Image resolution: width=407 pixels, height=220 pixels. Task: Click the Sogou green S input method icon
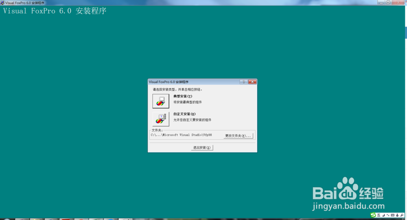tap(373, 215)
